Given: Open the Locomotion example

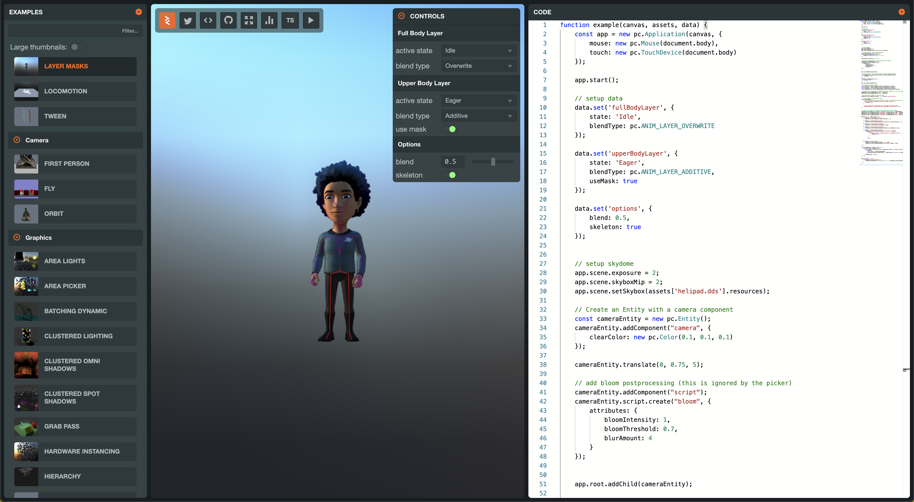Looking at the screenshot, I should [75, 91].
